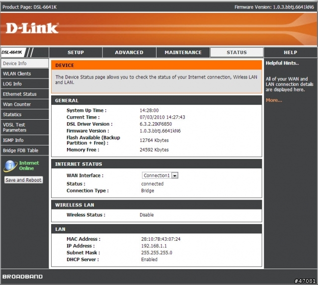This screenshot has width=318, height=285.
Task: Open VDSL Test Parameters page
Action: (24, 127)
